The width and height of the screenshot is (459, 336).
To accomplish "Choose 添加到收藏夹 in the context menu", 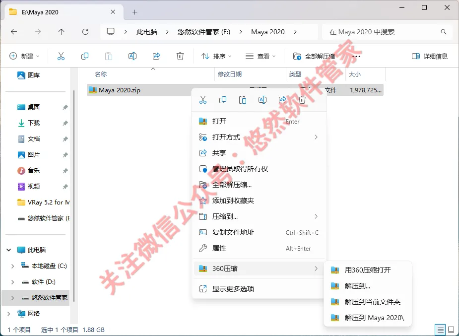I will (259, 201).
